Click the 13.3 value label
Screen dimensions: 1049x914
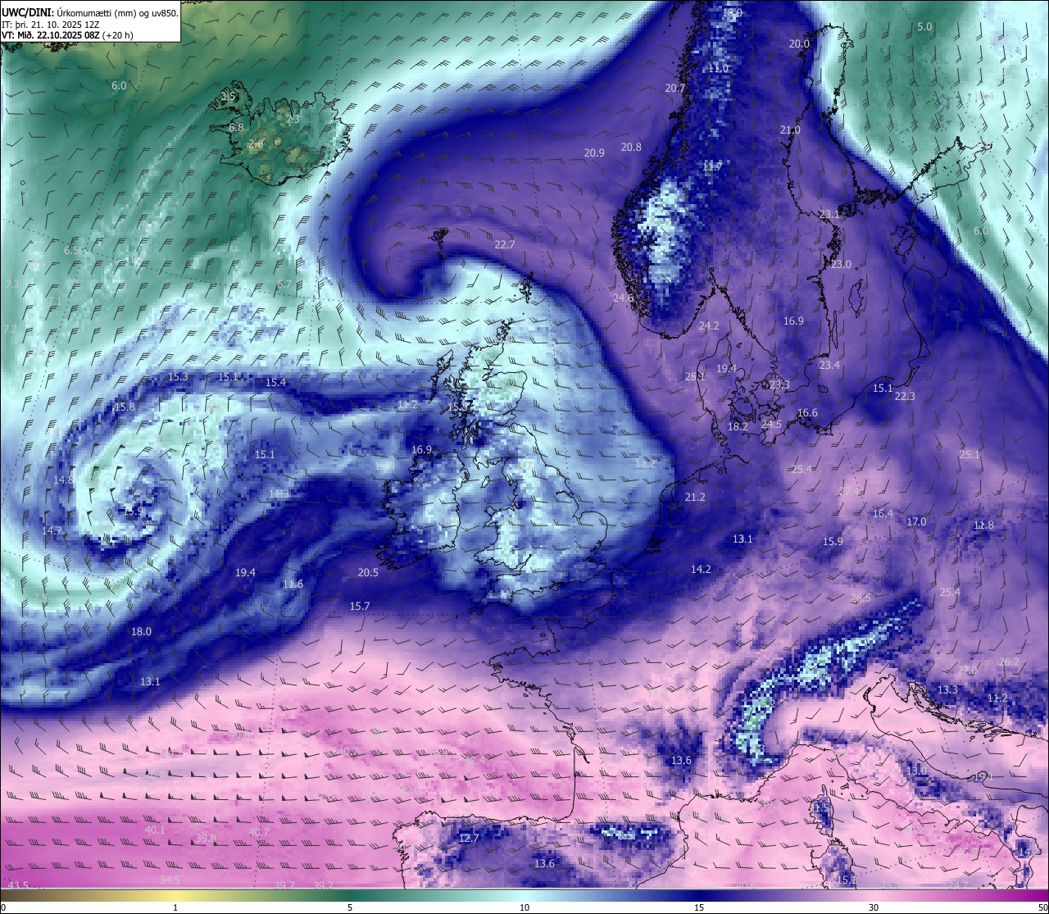[947, 689]
